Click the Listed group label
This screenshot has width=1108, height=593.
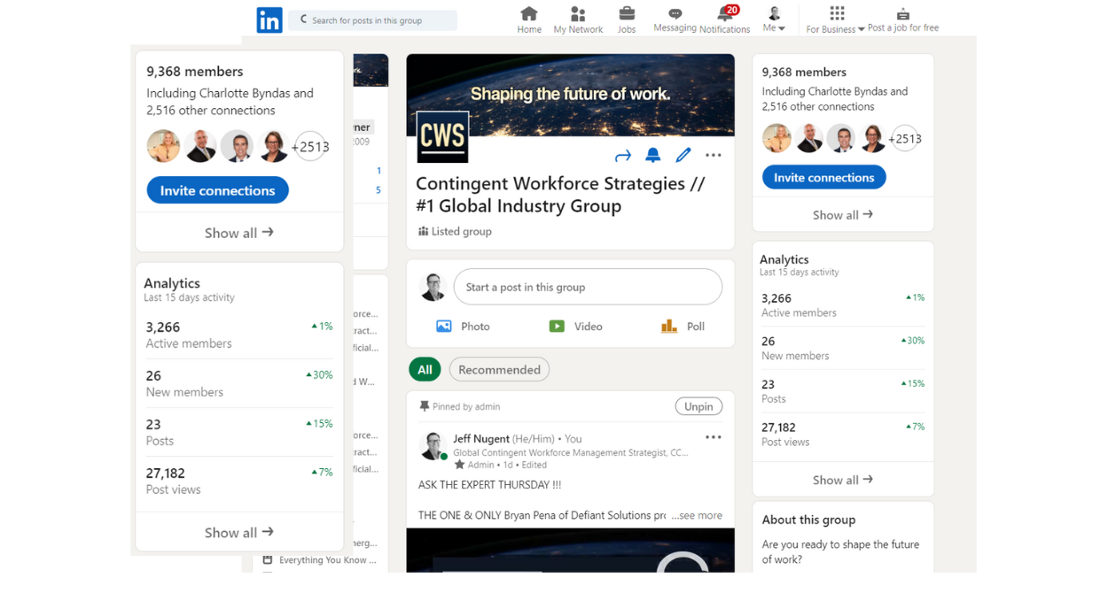point(455,232)
